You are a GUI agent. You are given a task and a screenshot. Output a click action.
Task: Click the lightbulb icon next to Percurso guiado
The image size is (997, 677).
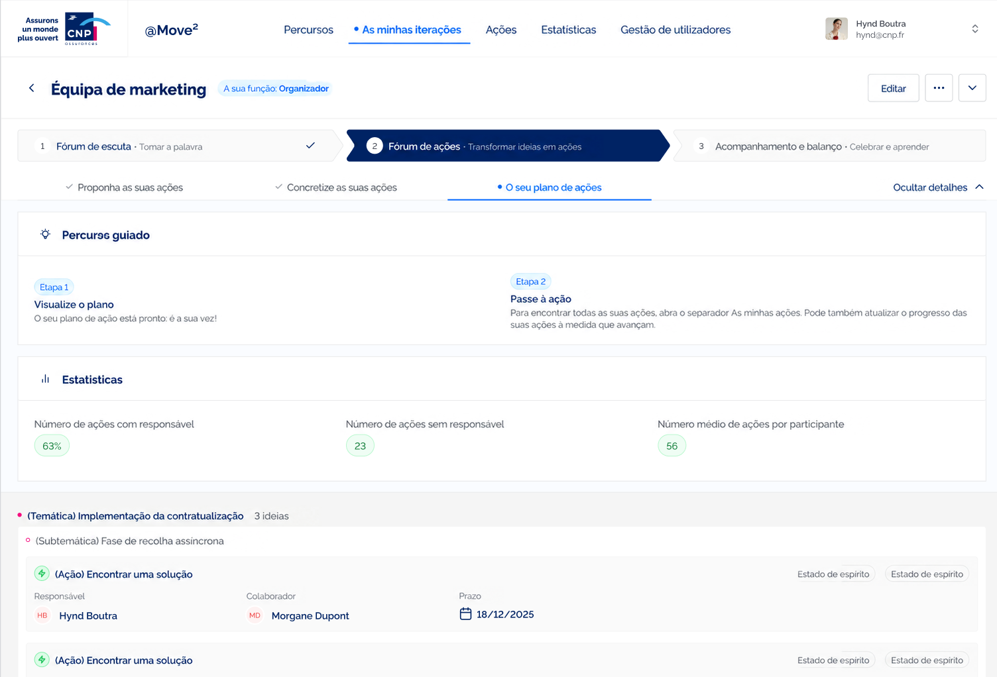pos(45,234)
